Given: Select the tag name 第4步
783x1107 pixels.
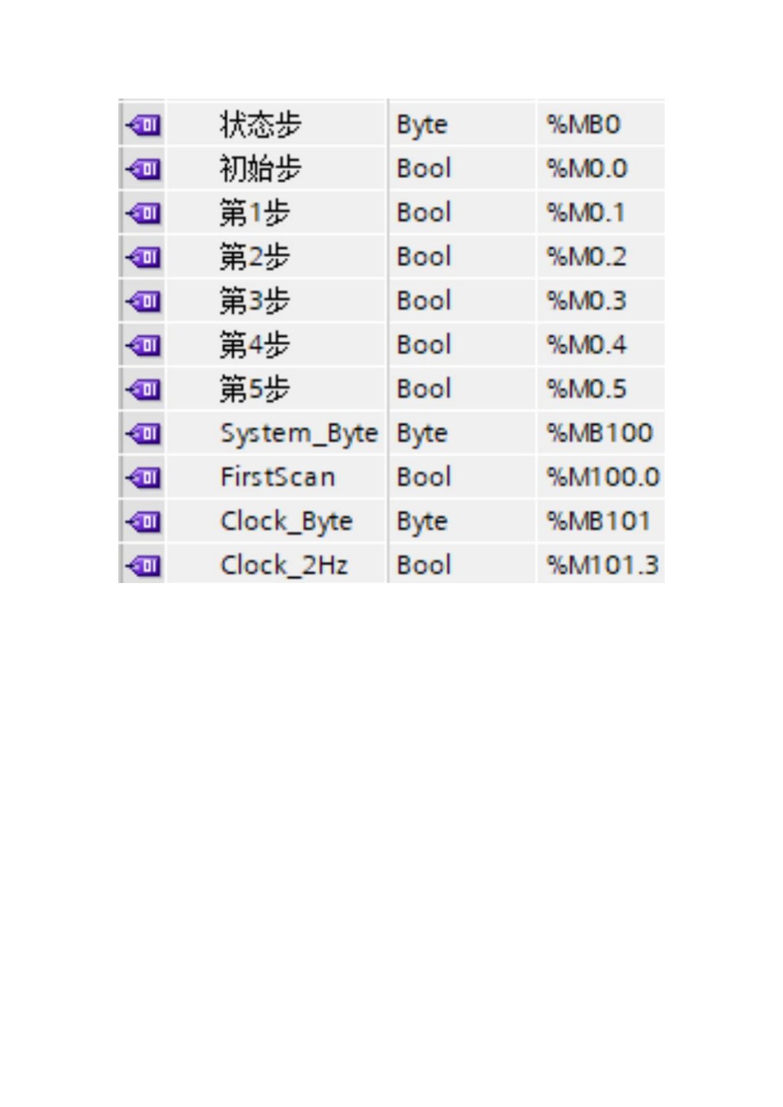Looking at the screenshot, I should (x=255, y=345).
